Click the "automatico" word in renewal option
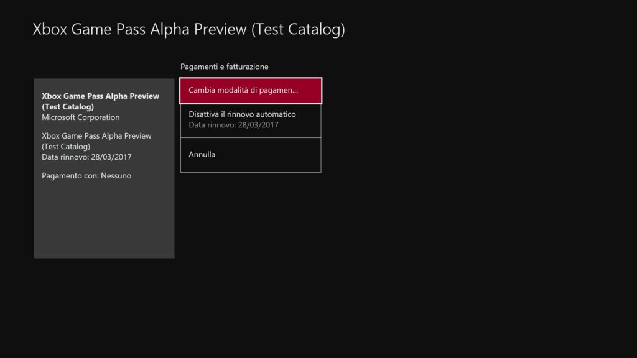This screenshot has width=637, height=358. point(276,115)
